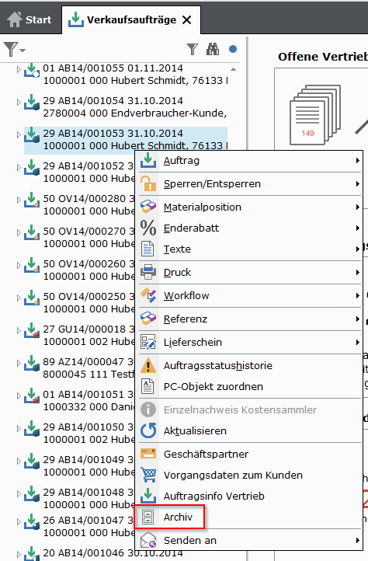This screenshot has height=561, width=368.
Task: Open the filter dropdown with arrow
Action: point(14,50)
